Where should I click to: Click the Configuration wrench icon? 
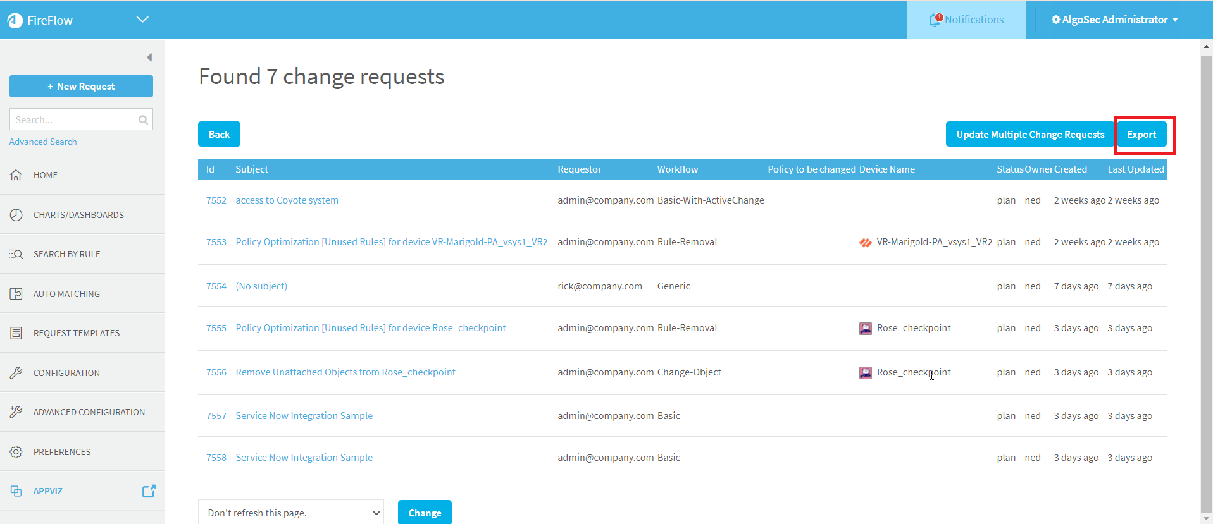tap(16, 373)
